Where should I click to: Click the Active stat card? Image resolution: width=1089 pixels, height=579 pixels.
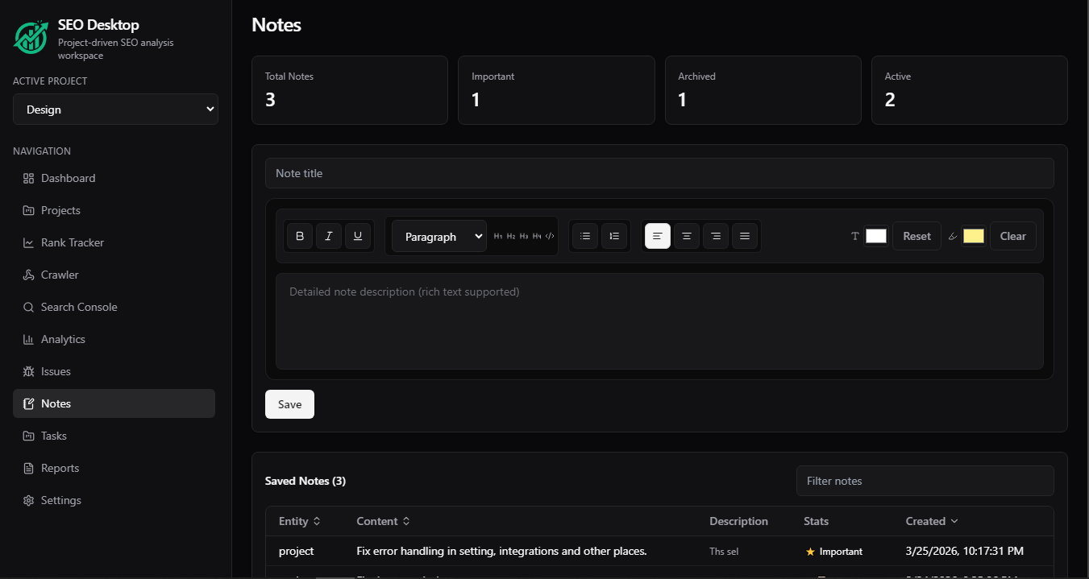970,90
